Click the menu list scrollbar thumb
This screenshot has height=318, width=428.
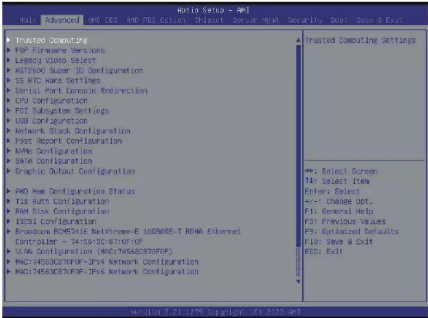tap(298, 146)
